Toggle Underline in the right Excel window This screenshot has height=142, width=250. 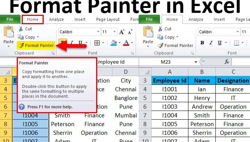pos(220,43)
